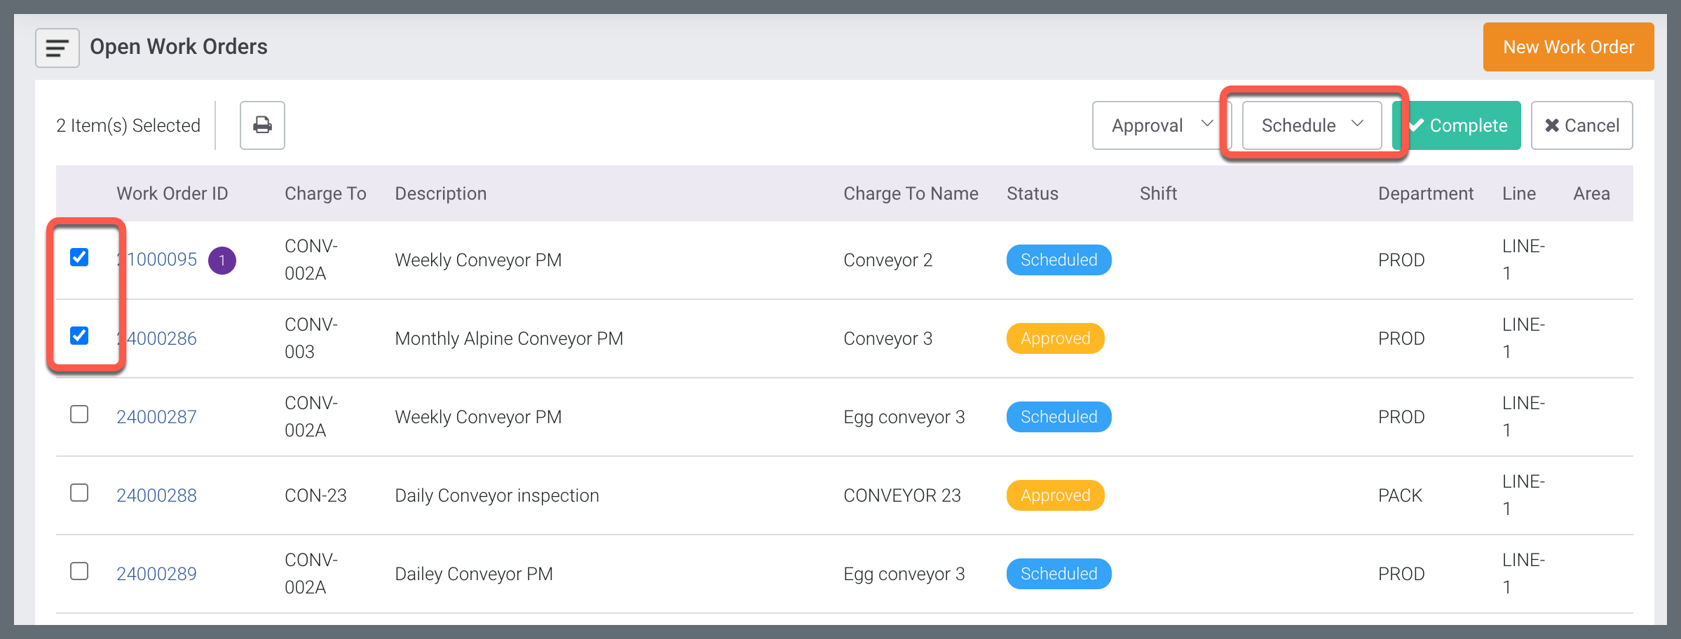This screenshot has width=1681, height=639.
Task: Click the Dailey Conveyor PM description
Action: 474,574
